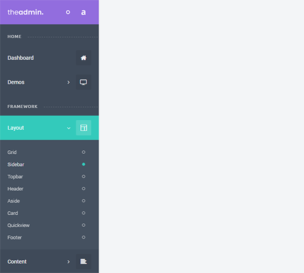
Task: Expand the Demos submenu chevron
Action: (69, 82)
